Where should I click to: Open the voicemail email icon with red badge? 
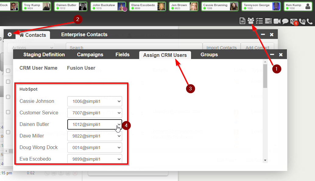pos(293,21)
